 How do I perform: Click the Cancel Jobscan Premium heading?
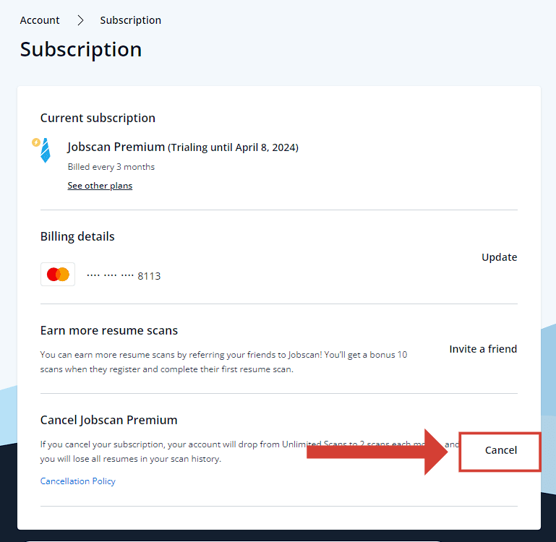pyautogui.click(x=109, y=420)
